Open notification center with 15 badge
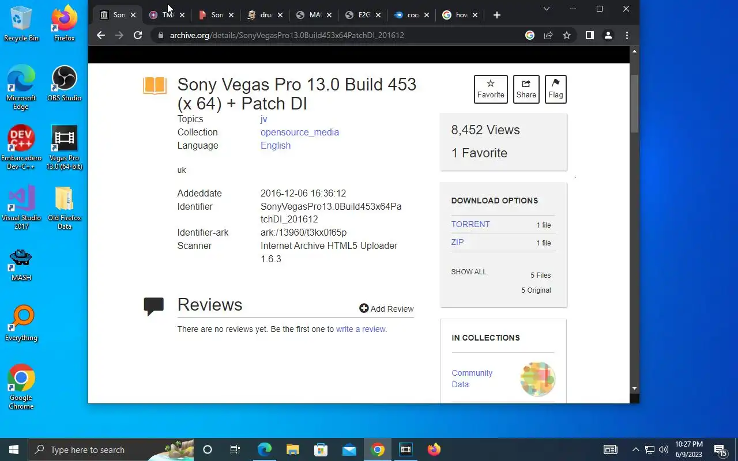The image size is (738, 461). [x=720, y=449]
